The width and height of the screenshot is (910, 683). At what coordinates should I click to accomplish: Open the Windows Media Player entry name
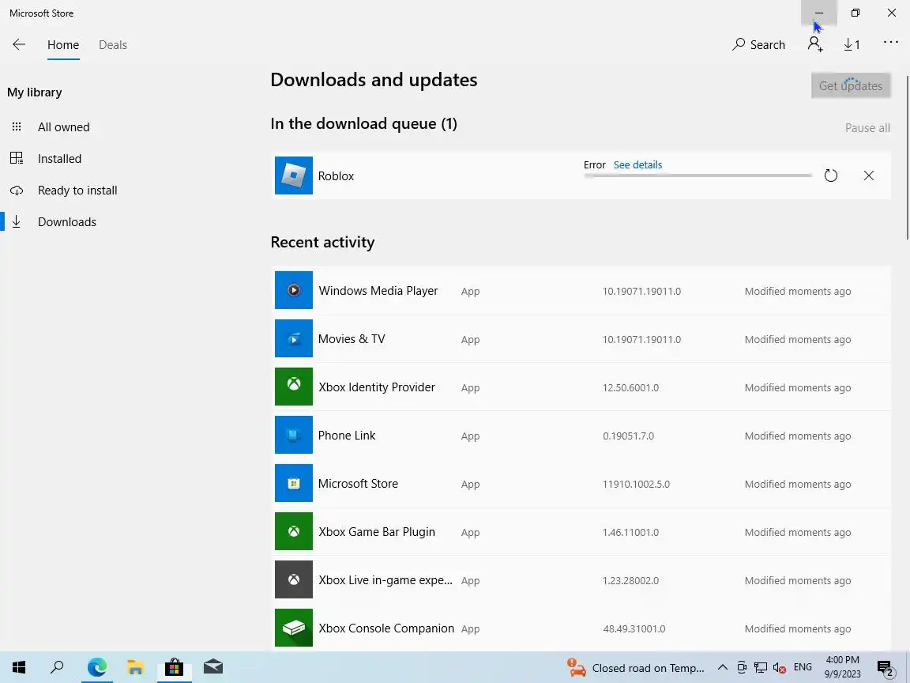(378, 291)
